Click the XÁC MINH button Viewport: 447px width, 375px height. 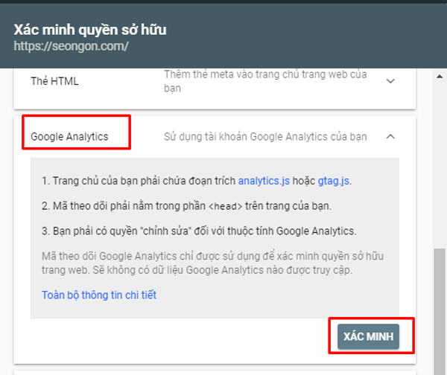368,336
